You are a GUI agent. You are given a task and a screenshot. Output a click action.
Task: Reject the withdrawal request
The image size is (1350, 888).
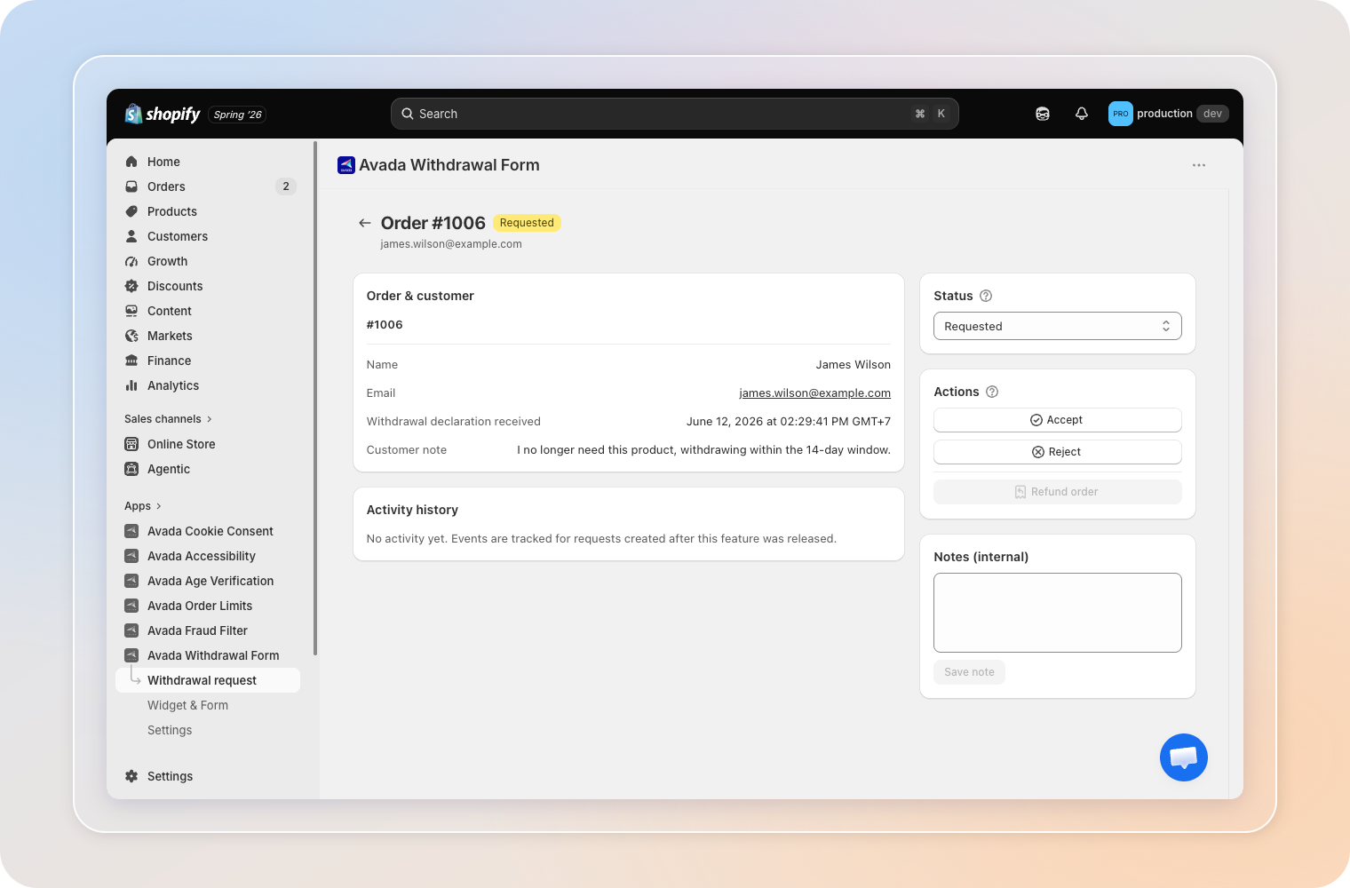point(1058,452)
